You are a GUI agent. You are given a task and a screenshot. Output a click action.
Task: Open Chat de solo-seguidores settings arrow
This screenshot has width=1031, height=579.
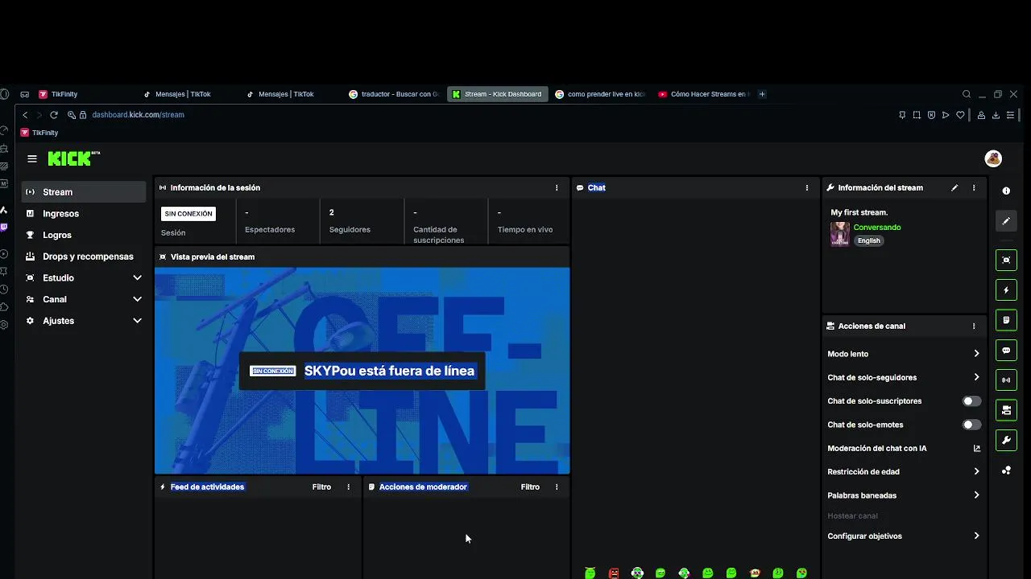coord(976,377)
